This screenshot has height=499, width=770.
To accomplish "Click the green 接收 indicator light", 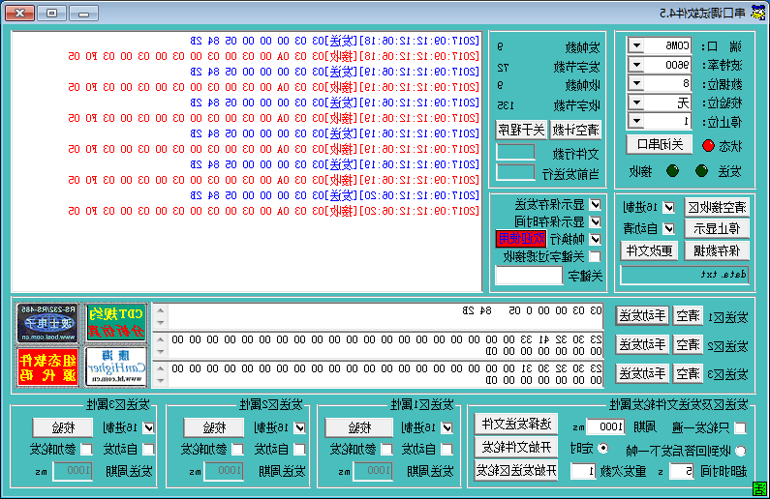I will [x=672, y=171].
